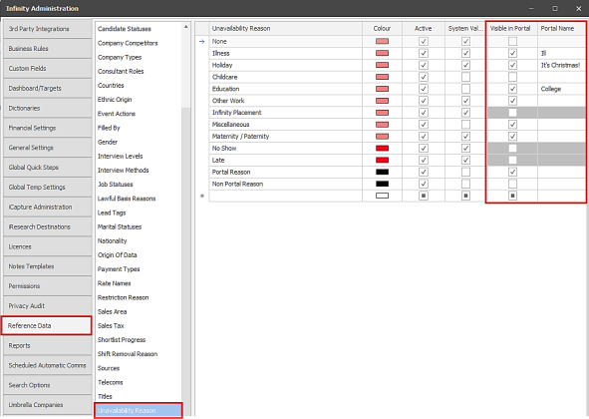This screenshot has width=589, height=419.
Task: Open 3rd Party Integrations section
Action: point(47,29)
